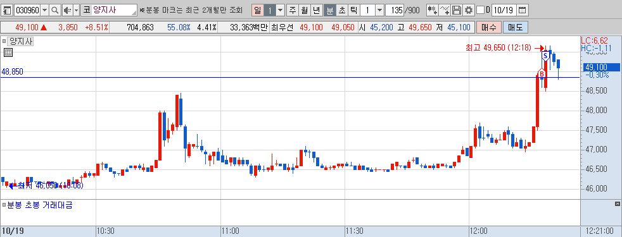
Task: Toggle the 분봉 초봉 거래대금 indicator box
Action: (4, 205)
